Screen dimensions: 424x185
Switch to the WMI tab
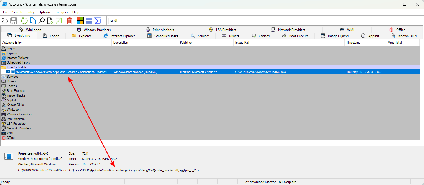(x=347, y=30)
